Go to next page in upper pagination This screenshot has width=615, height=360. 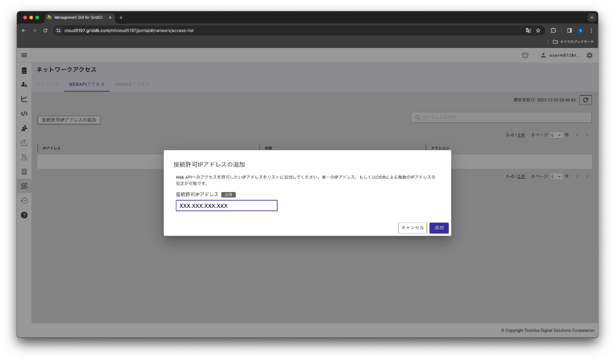[587, 135]
